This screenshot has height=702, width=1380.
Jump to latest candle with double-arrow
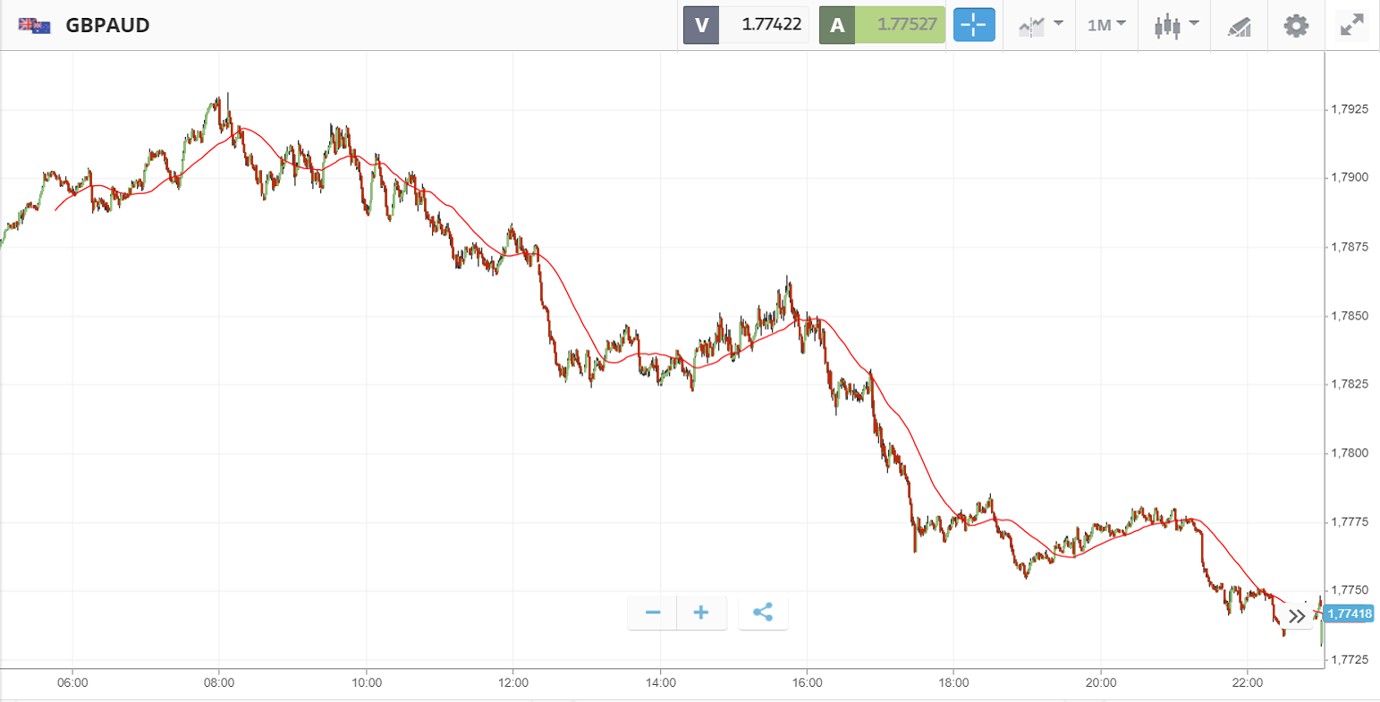pyautogui.click(x=1297, y=615)
